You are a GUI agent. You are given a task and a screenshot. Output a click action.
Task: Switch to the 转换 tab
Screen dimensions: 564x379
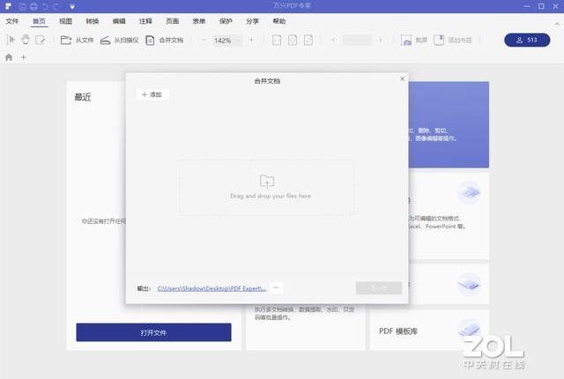point(92,21)
